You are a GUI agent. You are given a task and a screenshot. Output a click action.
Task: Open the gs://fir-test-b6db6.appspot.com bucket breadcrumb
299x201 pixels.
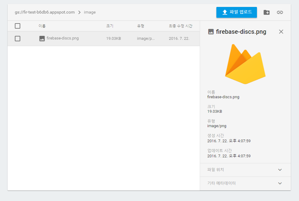pyautogui.click(x=44, y=12)
